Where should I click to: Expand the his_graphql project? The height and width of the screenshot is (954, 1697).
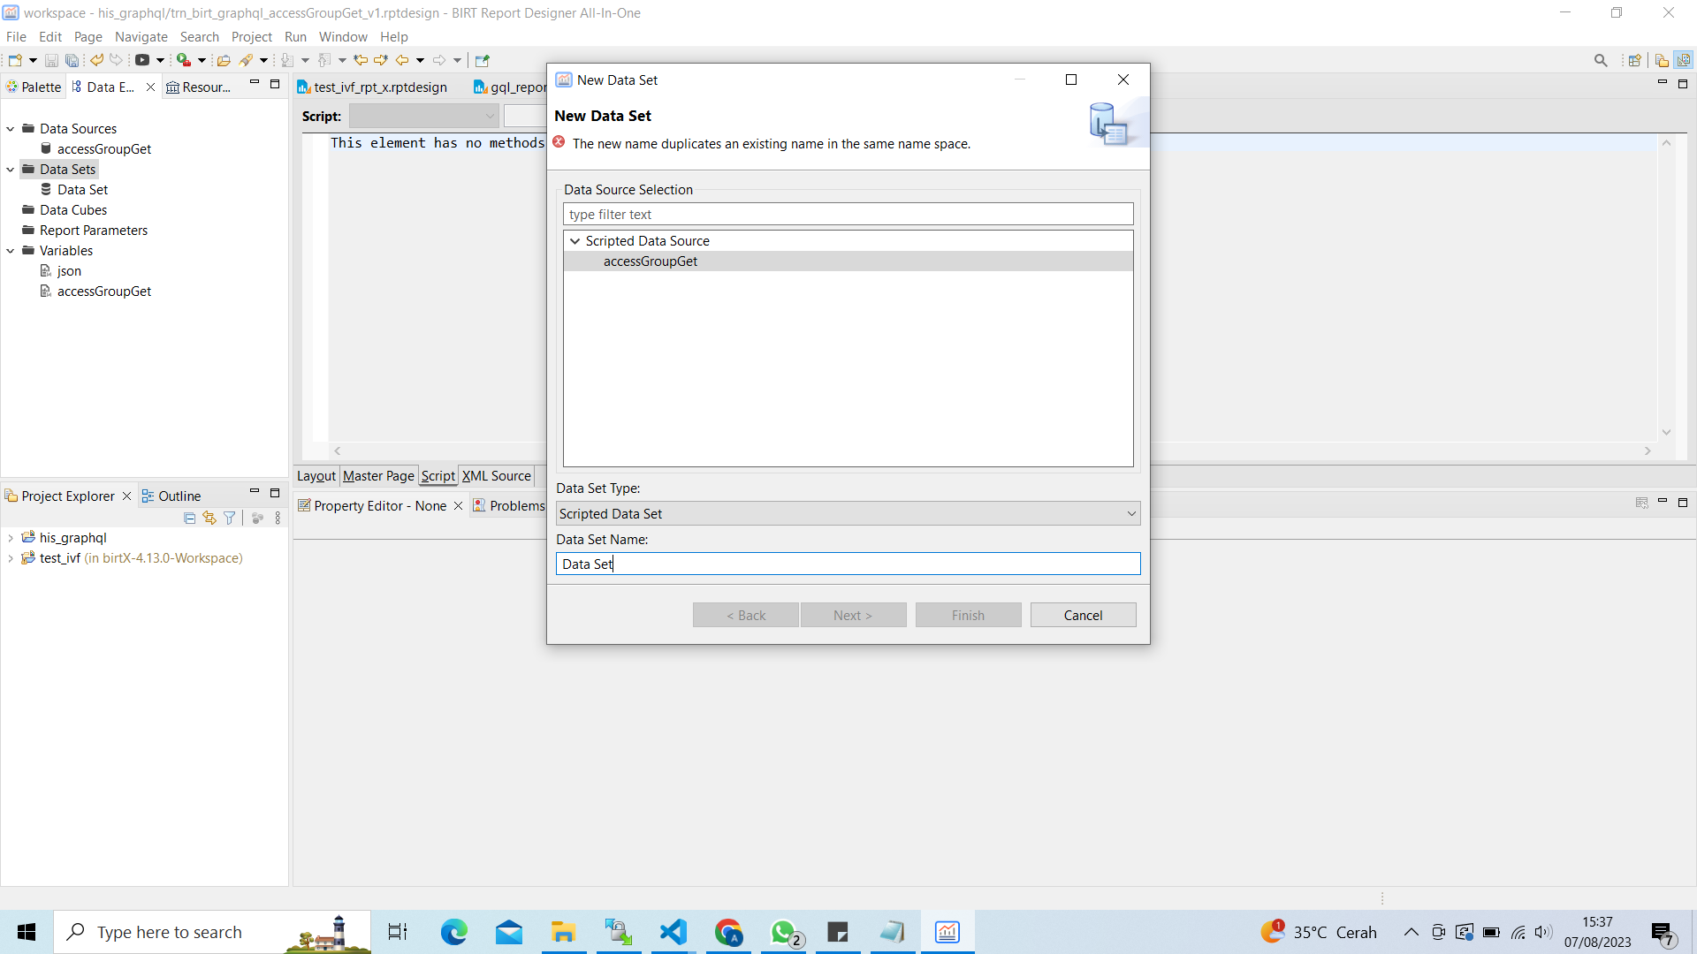point(11,538)
